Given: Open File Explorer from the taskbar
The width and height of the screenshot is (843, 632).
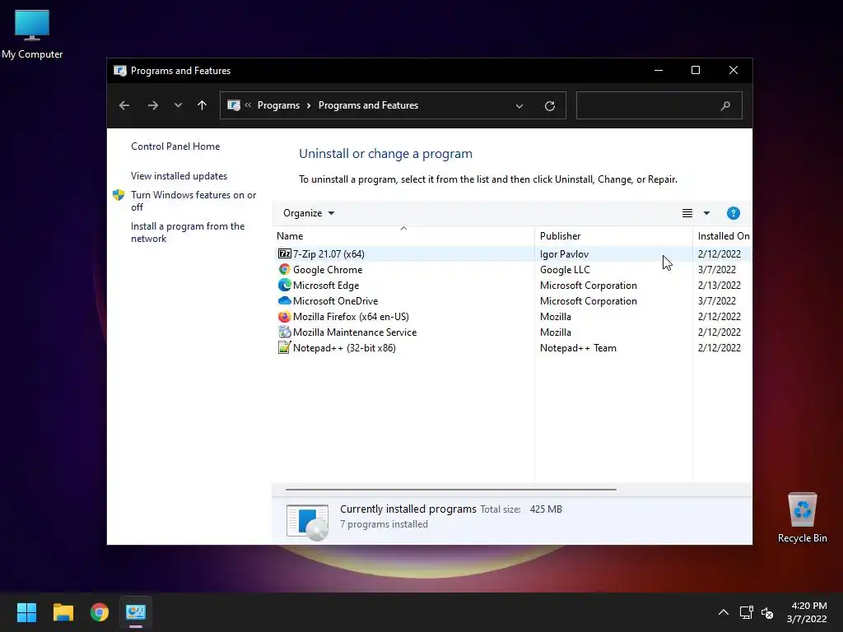Looking at the screenshot, I should 63,612.
